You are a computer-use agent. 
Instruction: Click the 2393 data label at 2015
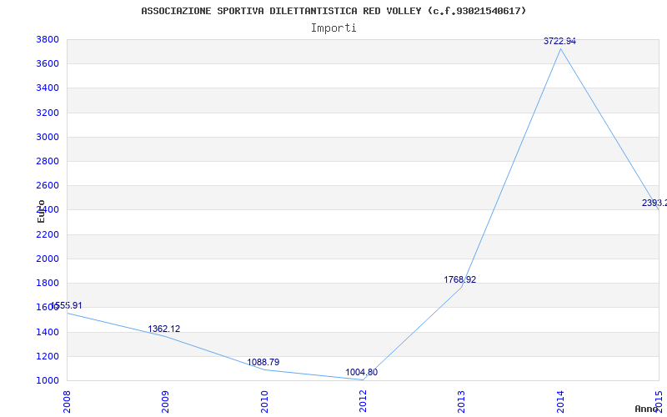[x=654, y=203]
